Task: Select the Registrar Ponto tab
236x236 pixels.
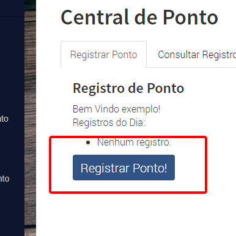Action: pos(103,54)
